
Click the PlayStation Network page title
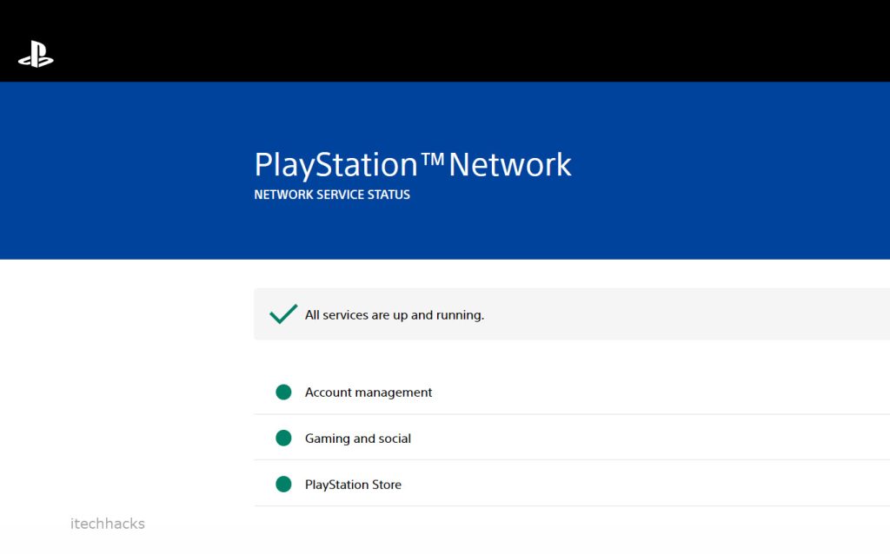[x=413, y=165]
